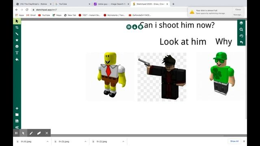
Task: Open the Layers panel icon
Action: point(241,23)
